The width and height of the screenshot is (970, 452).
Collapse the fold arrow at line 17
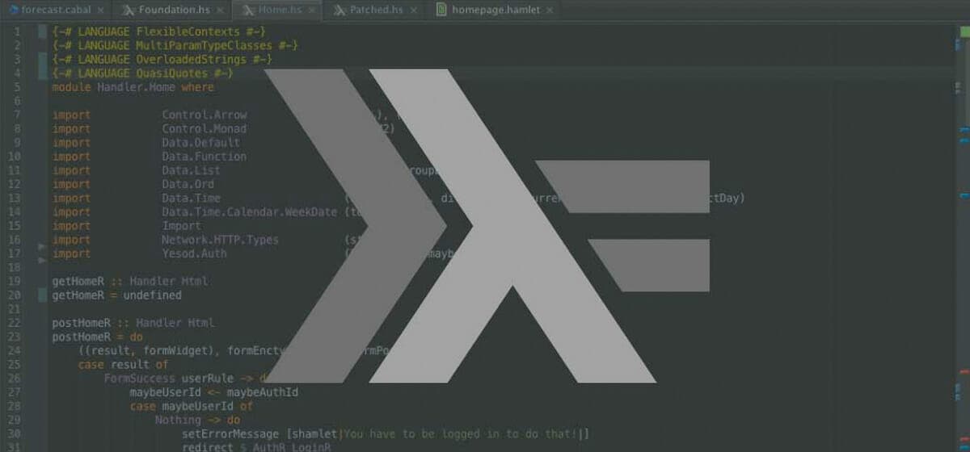[42, 260]
